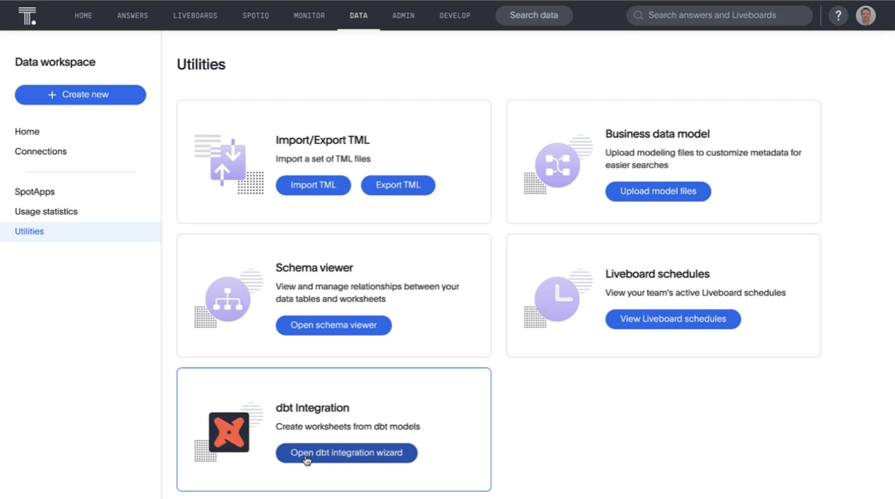Click the magnifier icon in search bar
This screenshot has width=895, height=499.
[x=638, y=16]
